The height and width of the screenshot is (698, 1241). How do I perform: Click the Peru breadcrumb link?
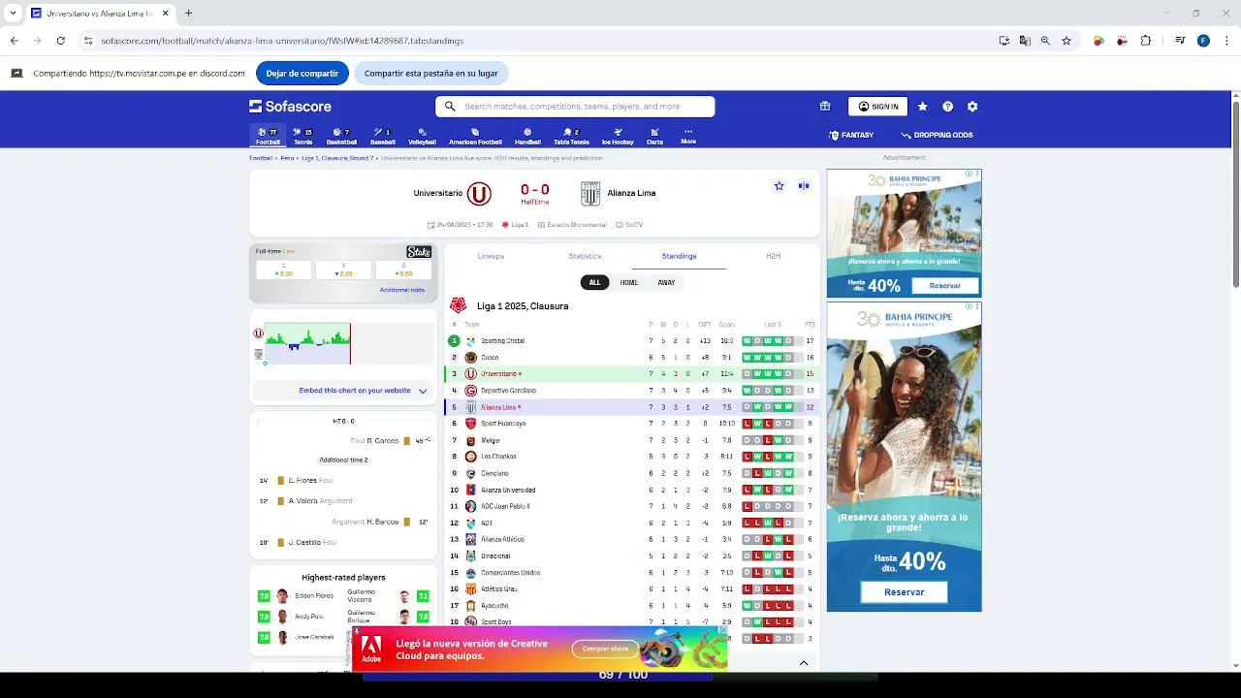tap(288, 158)
